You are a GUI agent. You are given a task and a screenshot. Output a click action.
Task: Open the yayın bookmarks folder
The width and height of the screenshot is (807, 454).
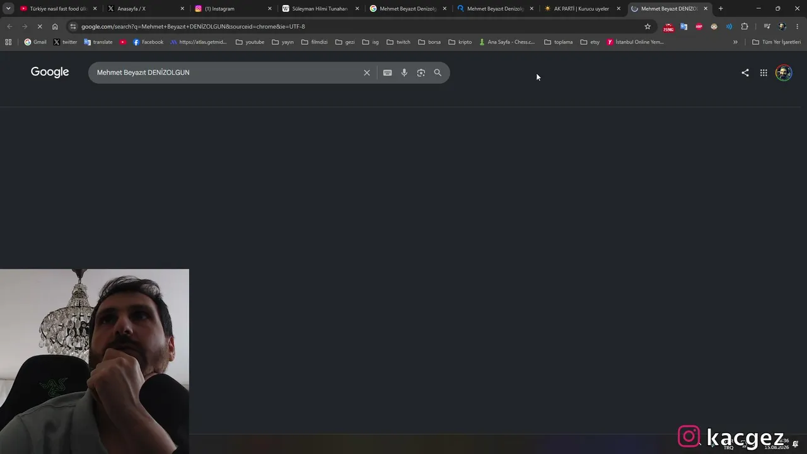point(282,42)
